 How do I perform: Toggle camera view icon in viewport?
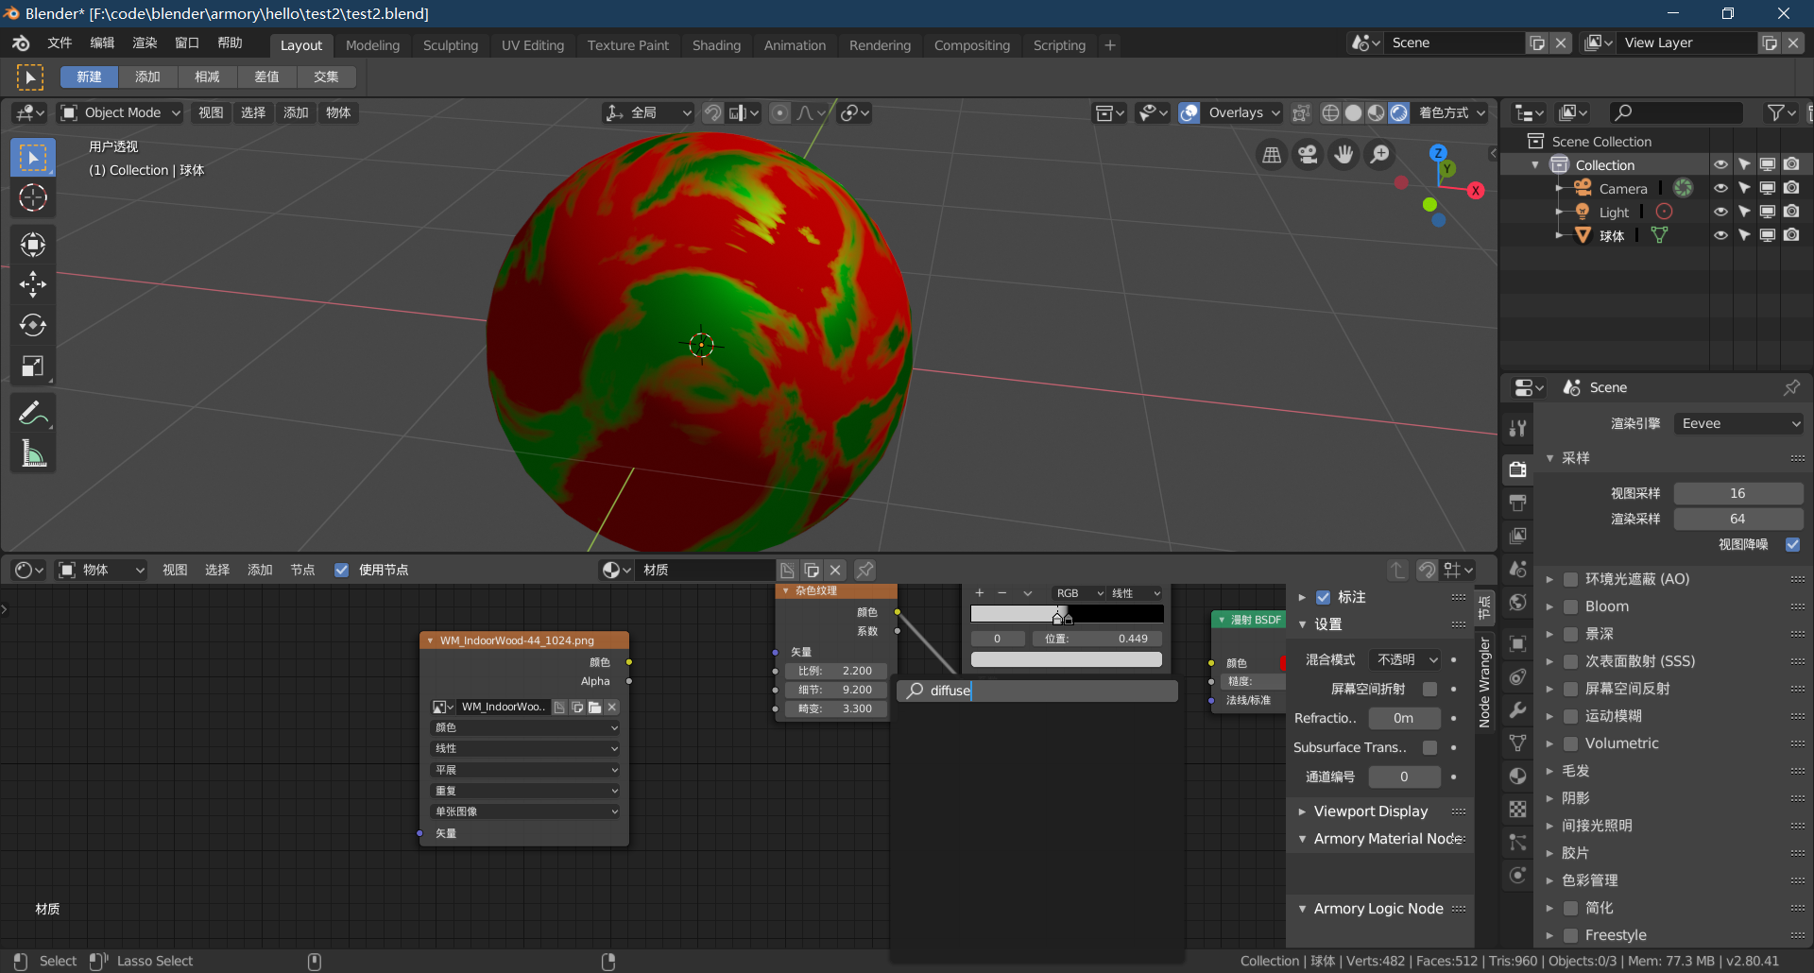[x=1308, y=154]
